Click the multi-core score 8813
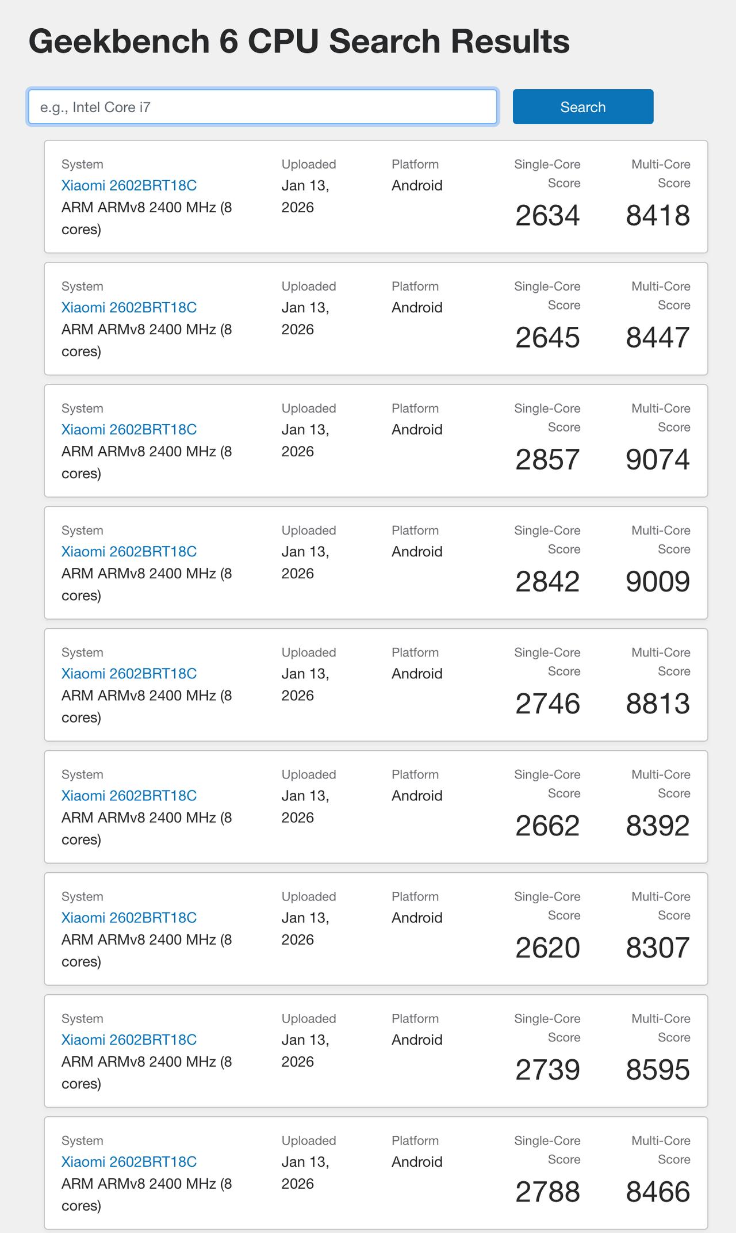The image size is (736, 1233). point(658,704)
